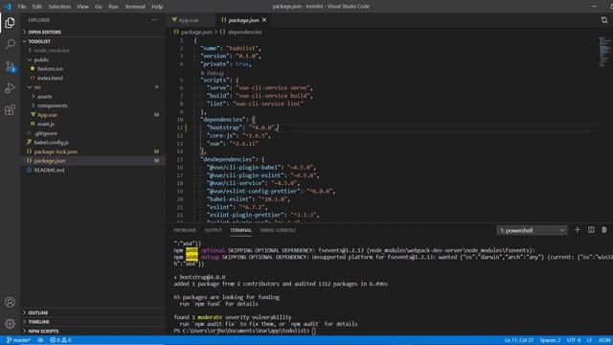The height and width of the screenshot is (345, 613).
Task: Expand the assets folder
Action: tap(93, 96)
